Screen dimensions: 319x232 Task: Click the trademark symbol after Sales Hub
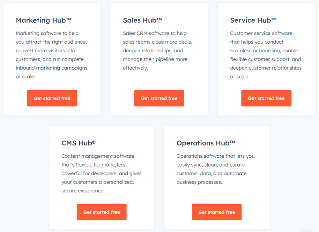(159, 19)
